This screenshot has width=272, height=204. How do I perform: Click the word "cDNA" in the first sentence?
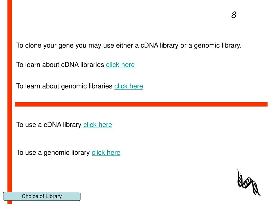149,45
